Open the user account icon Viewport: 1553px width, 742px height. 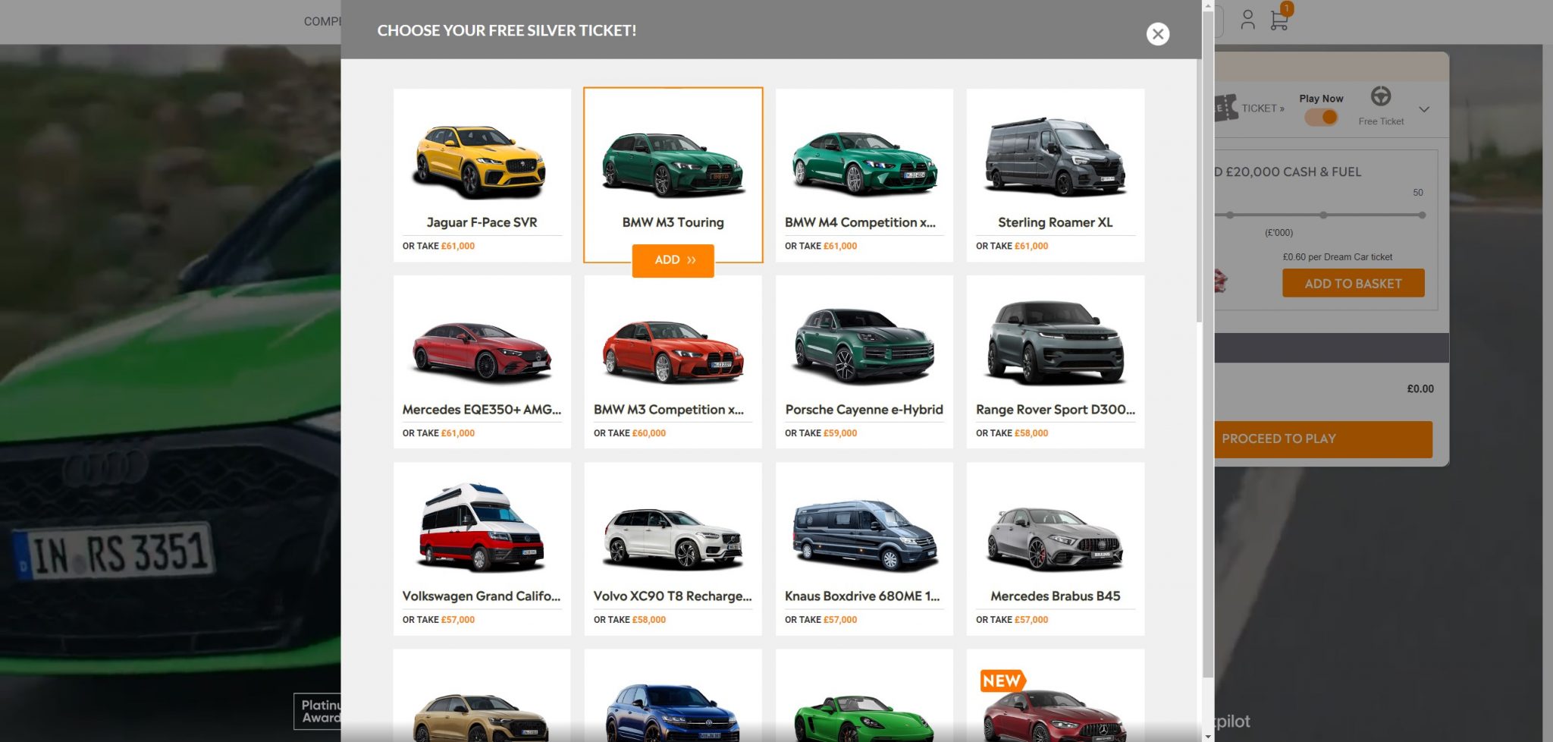point(1247,20)
